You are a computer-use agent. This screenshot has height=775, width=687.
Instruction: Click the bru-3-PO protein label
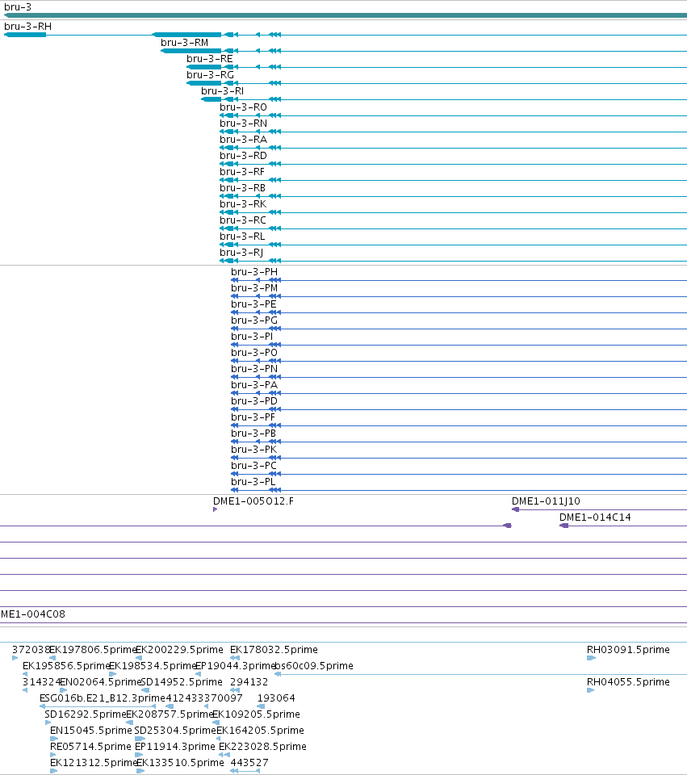[254, 353]
